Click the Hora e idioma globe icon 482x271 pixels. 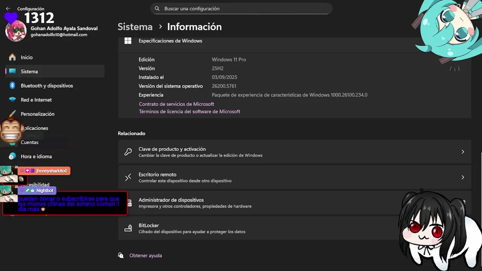pyautogui.click(x=12, y=156)
